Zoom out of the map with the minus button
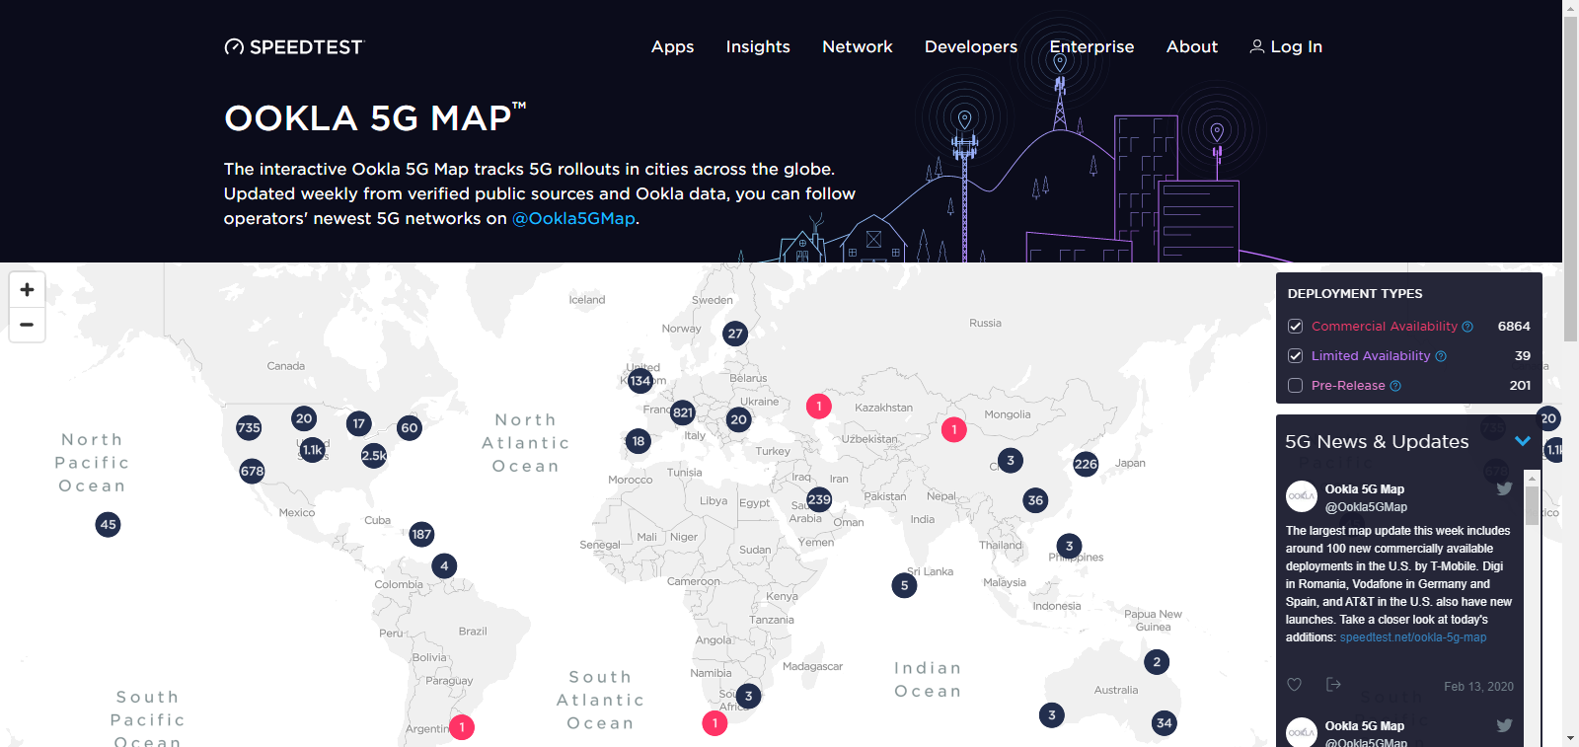1579x747 pixels. (27, 325)
